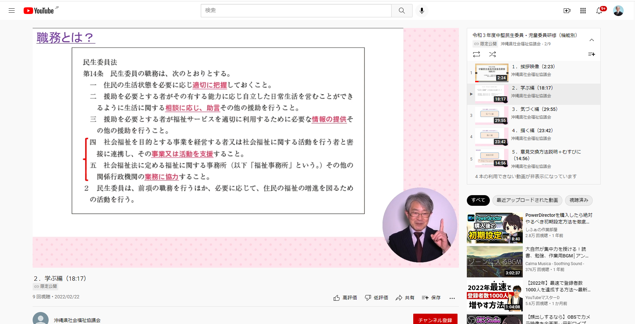635x324 pixels.
Task: Select 最近アップロードされた動画 chip
Action: coord(527,200)
